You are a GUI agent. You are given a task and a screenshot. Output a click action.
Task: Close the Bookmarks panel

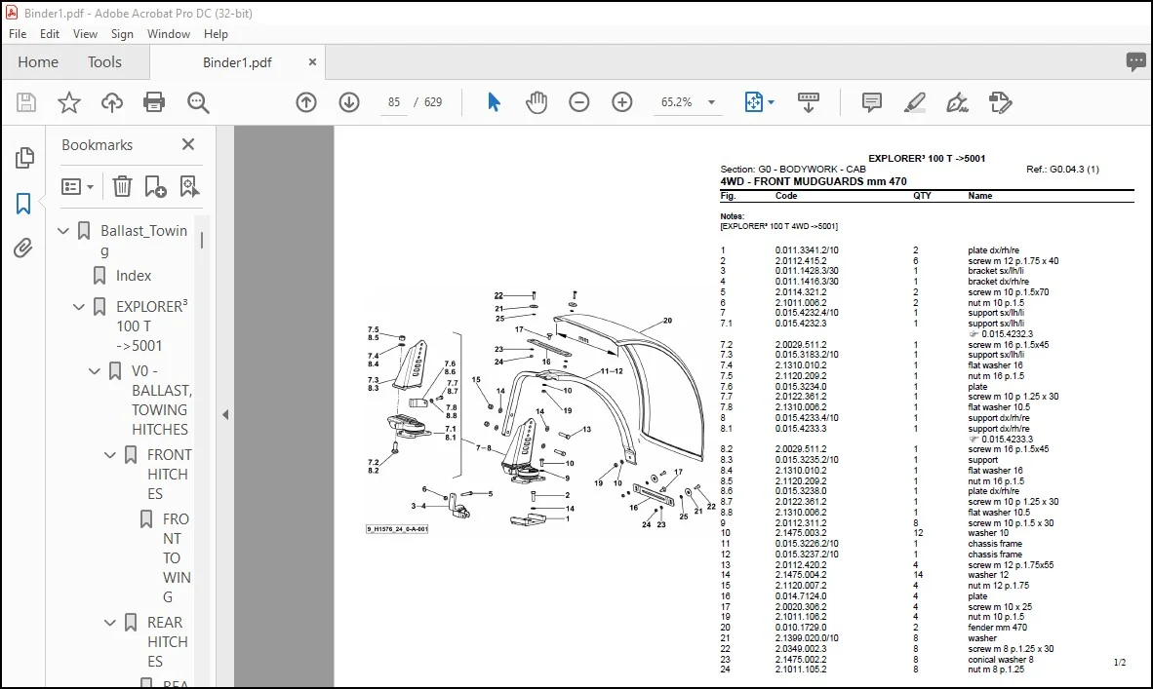point(188,144)
